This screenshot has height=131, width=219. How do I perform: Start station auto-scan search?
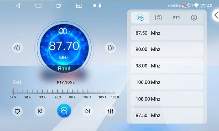pos(64,110)
